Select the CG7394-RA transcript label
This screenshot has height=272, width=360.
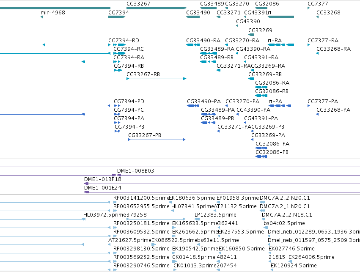click(x=129, y=58)
